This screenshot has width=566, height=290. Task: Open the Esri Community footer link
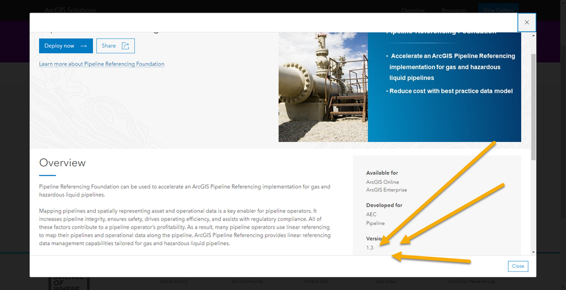coord(248,281)
